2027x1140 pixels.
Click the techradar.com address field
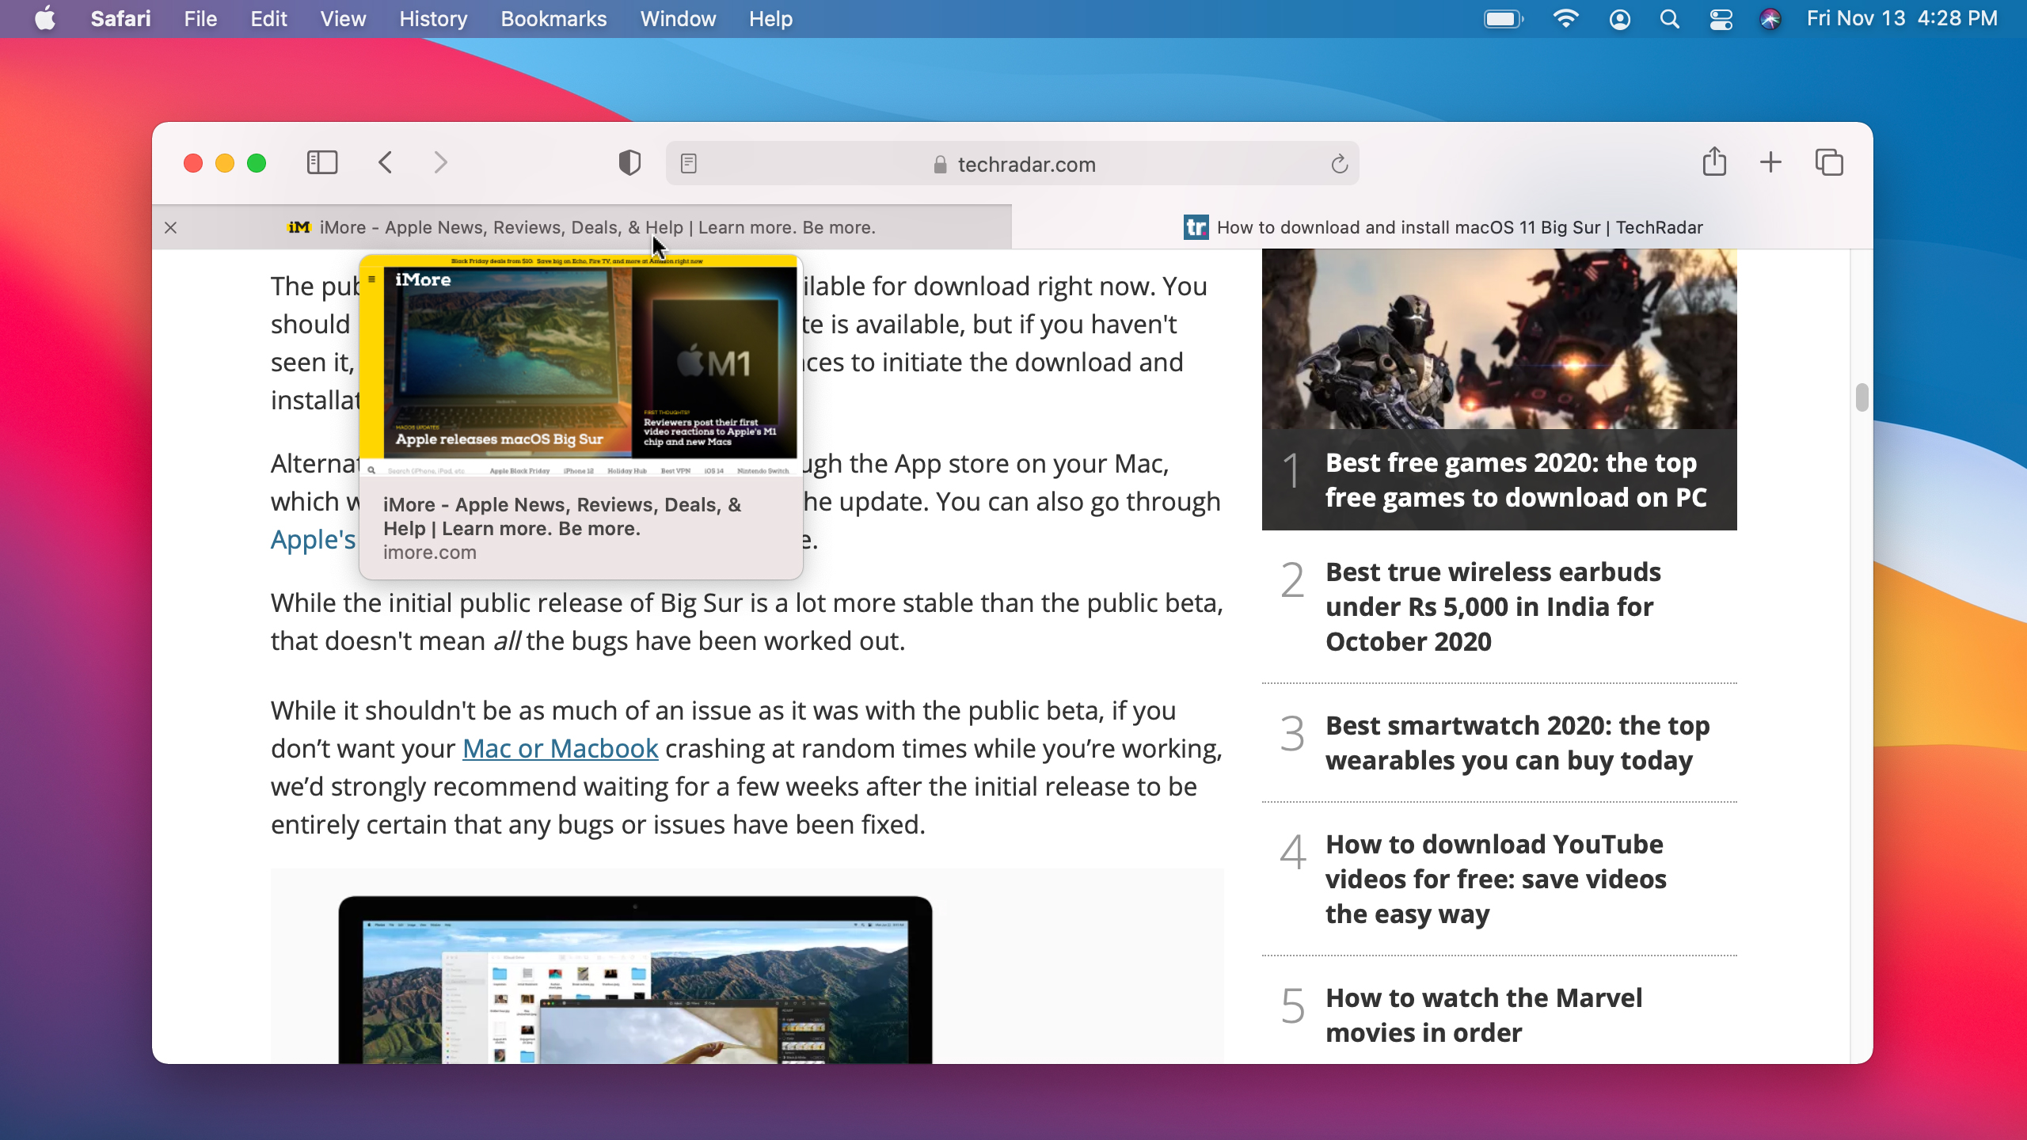tap(1013, 164)
